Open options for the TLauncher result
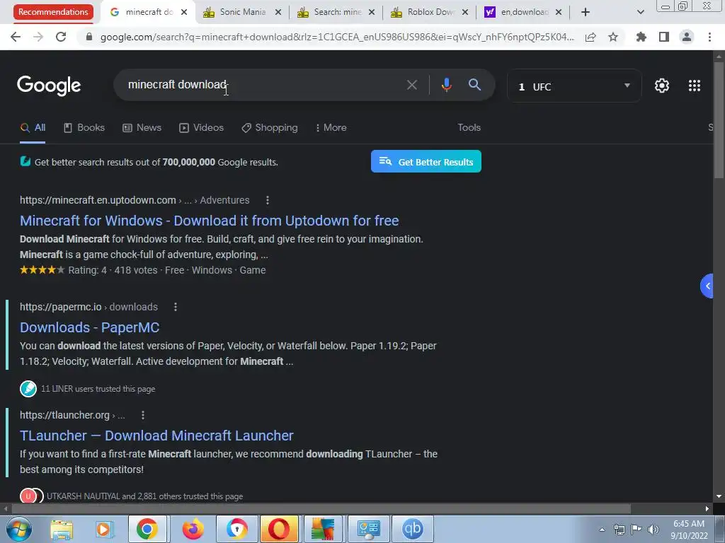The image size is (725, 543). point(143,416)
